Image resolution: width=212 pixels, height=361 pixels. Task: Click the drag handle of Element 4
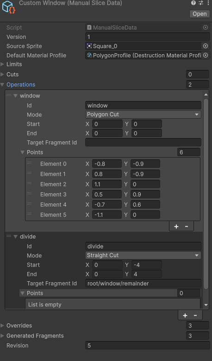coord(29,203)
